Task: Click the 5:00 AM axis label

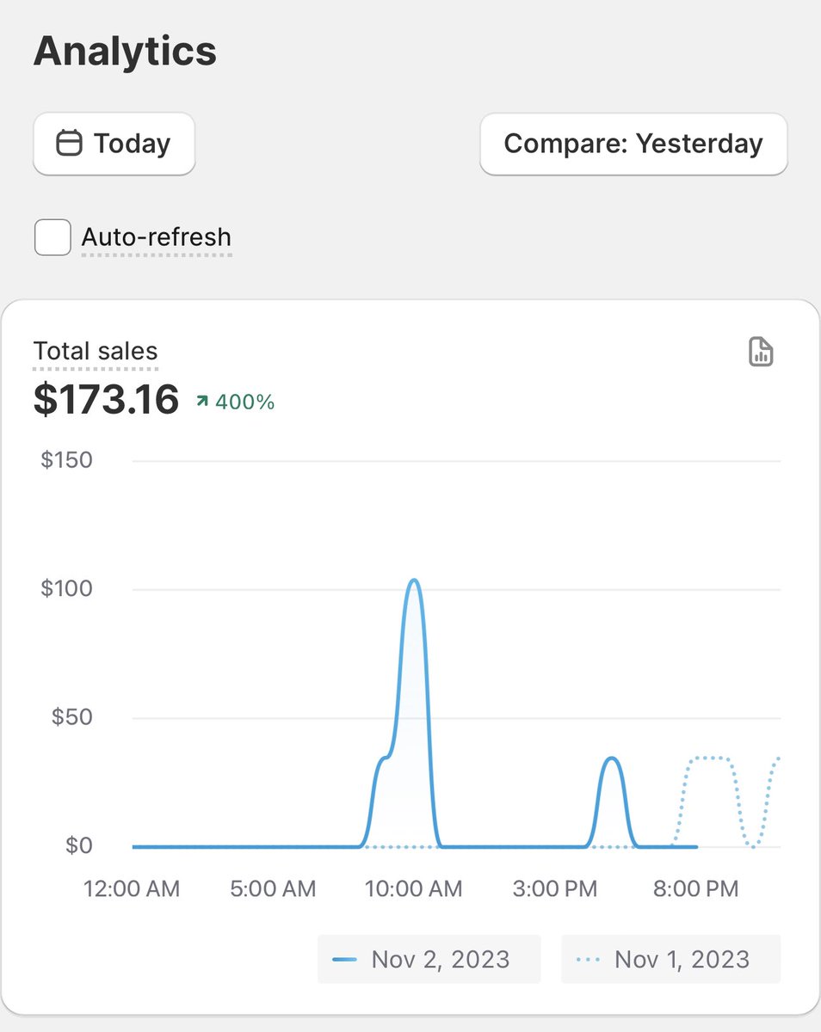Action: [x=273, y=888]
